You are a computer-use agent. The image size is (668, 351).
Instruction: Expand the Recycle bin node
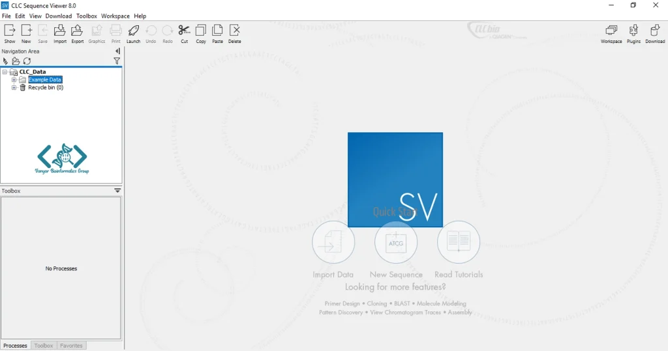click(x=14, y=88)
